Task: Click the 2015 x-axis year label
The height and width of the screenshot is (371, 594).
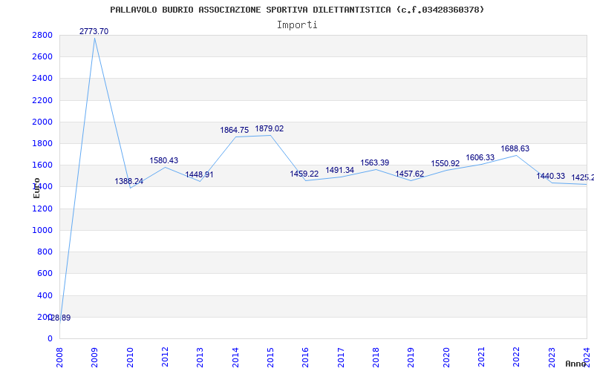Action: pyautogui.click(x=270, y=358)
